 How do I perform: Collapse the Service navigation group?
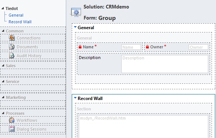point(3,82)
